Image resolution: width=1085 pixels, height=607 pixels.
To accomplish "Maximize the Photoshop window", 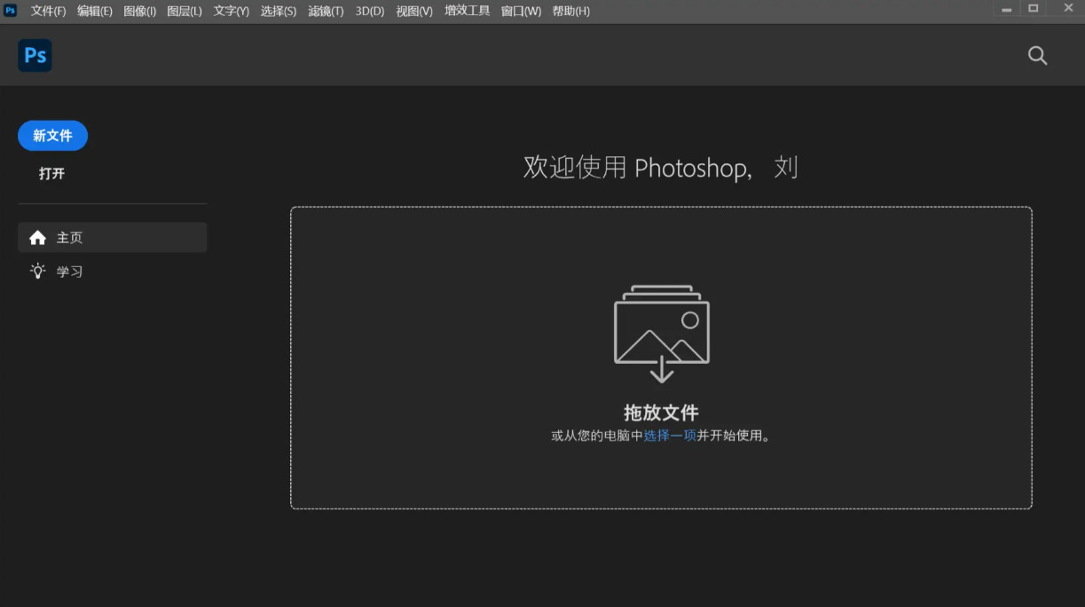I will pyautogui.click(x=1033, y=9).
